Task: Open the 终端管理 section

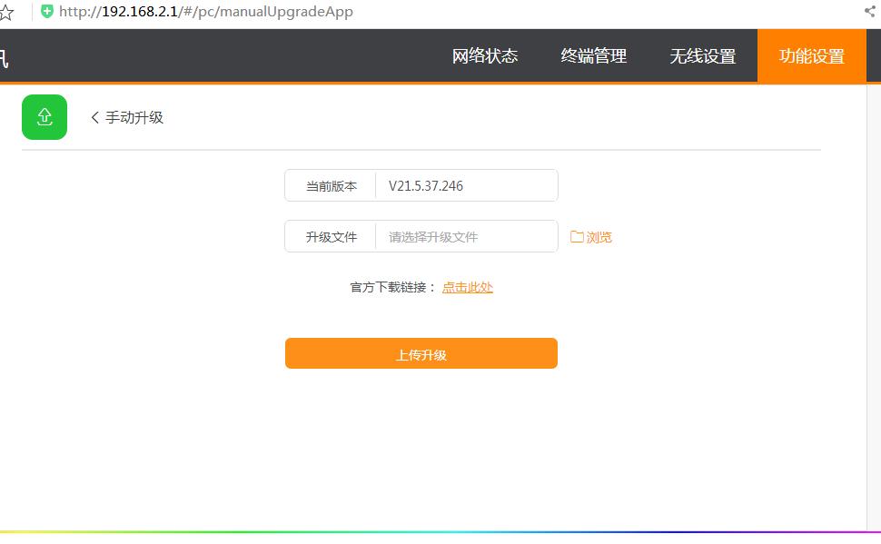Action: tap(594, 55)
